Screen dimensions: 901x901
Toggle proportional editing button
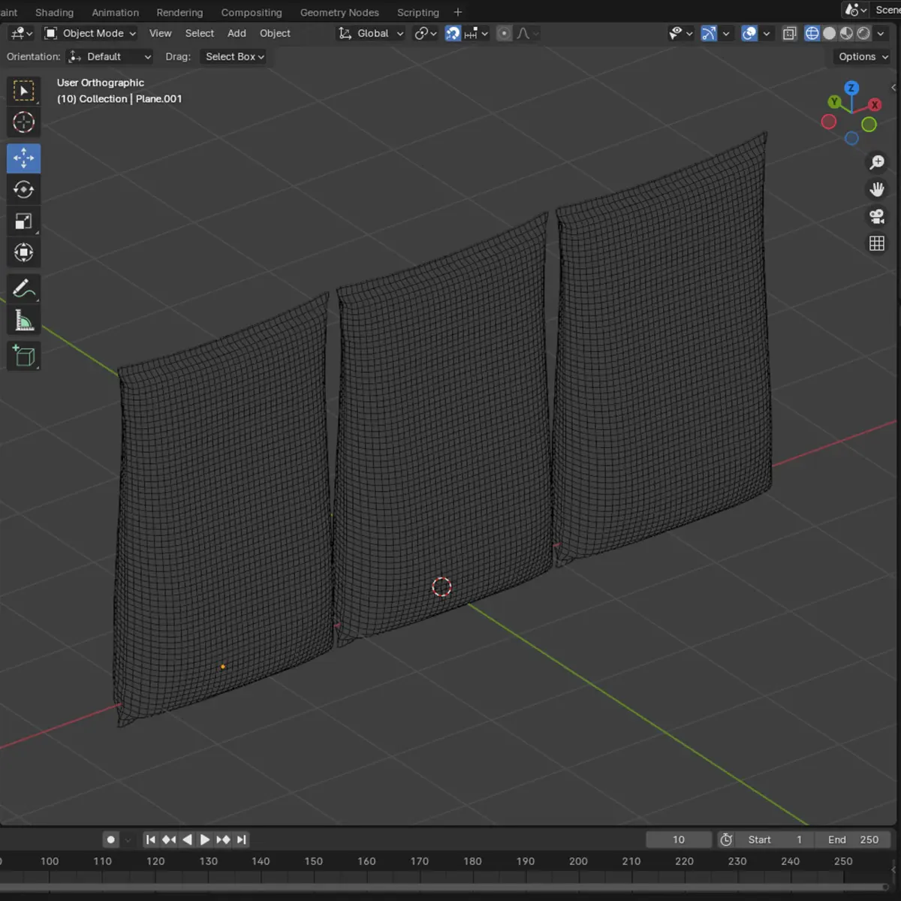pos(504,33)
